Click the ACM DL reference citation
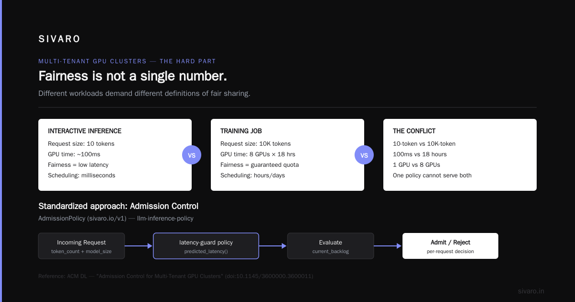Viewport: 575px width, 302px height. click(x=176, y=276)
